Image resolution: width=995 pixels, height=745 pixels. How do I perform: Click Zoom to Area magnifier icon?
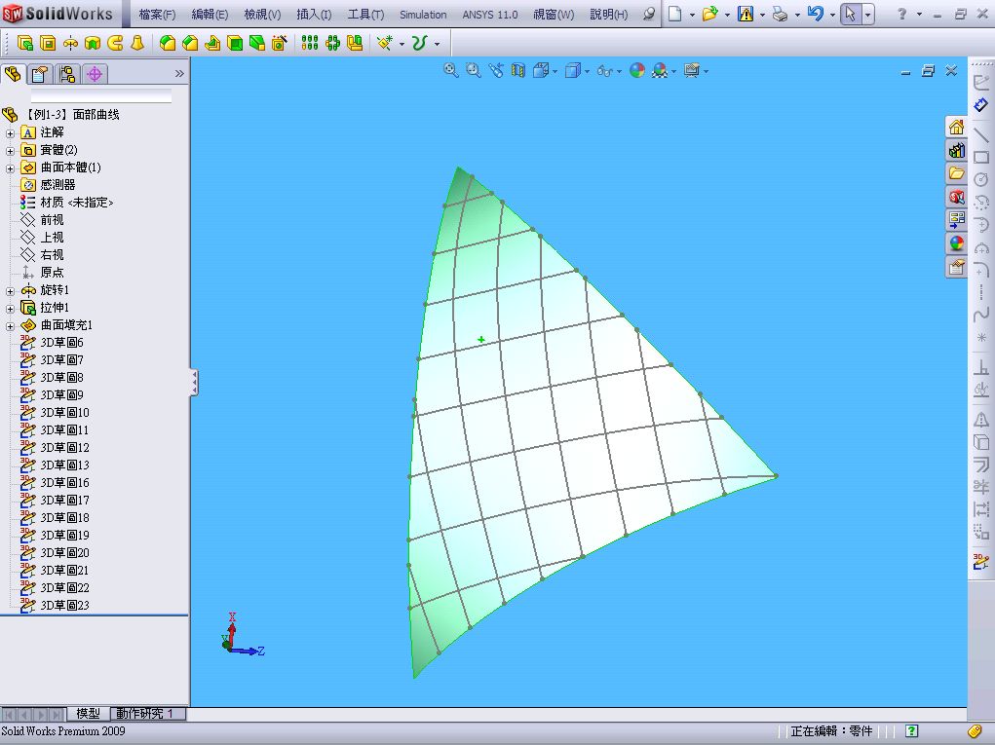pos(474,70)
